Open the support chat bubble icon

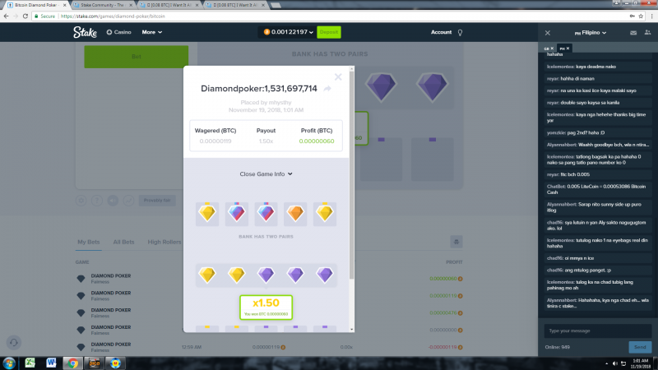point(13,343)
